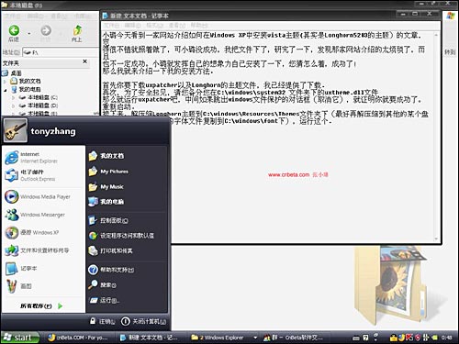Expand Local Disk (D:) tree node
The height and width of the screenshot is (344, 459).
(13, 105)
